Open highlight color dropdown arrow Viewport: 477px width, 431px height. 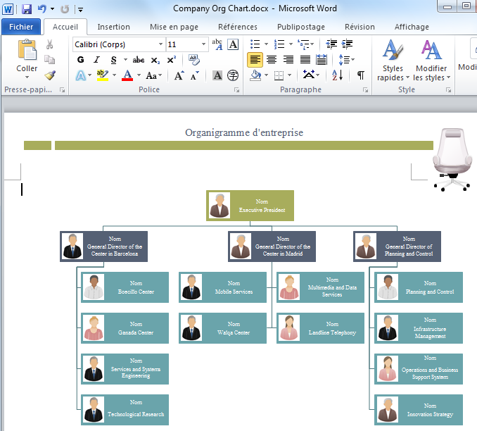point(115,75)
